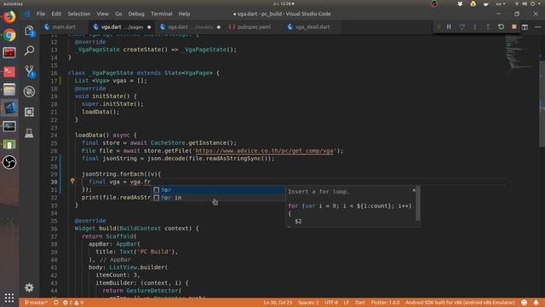Change end of line sequence LF
Viewport: 545px width, 307px height.
pyautogui.click(x=347, y=303)
